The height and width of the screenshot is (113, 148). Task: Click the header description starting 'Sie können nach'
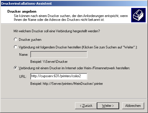point(71,18)
